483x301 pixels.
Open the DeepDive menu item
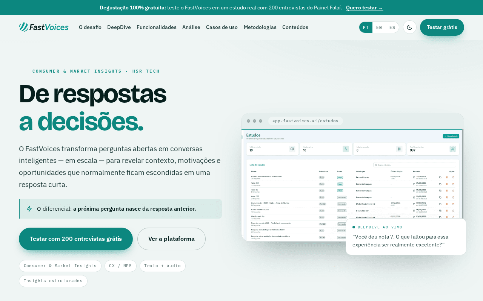tap(119, 27)
